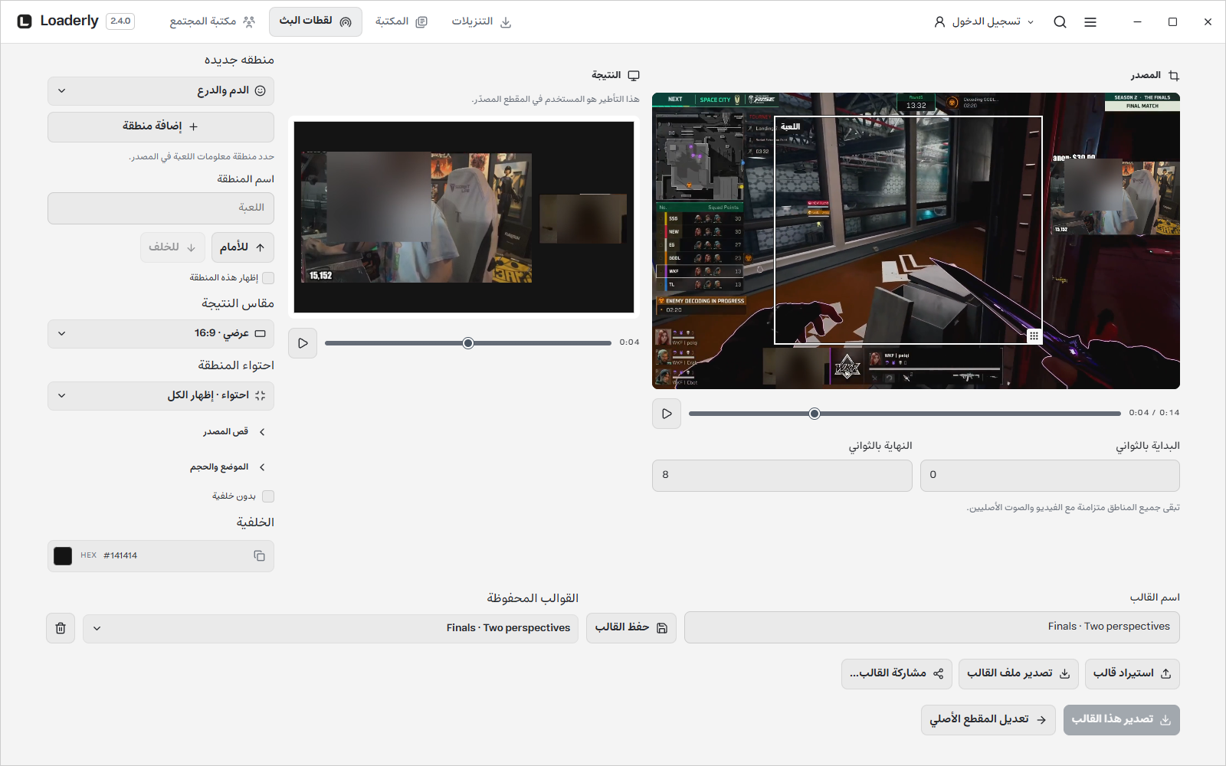Click 'للأمام' bring forward button

[x=243, y=247]
